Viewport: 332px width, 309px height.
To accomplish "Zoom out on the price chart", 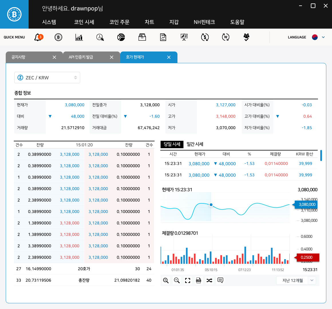I will click(x=177, y=280).
